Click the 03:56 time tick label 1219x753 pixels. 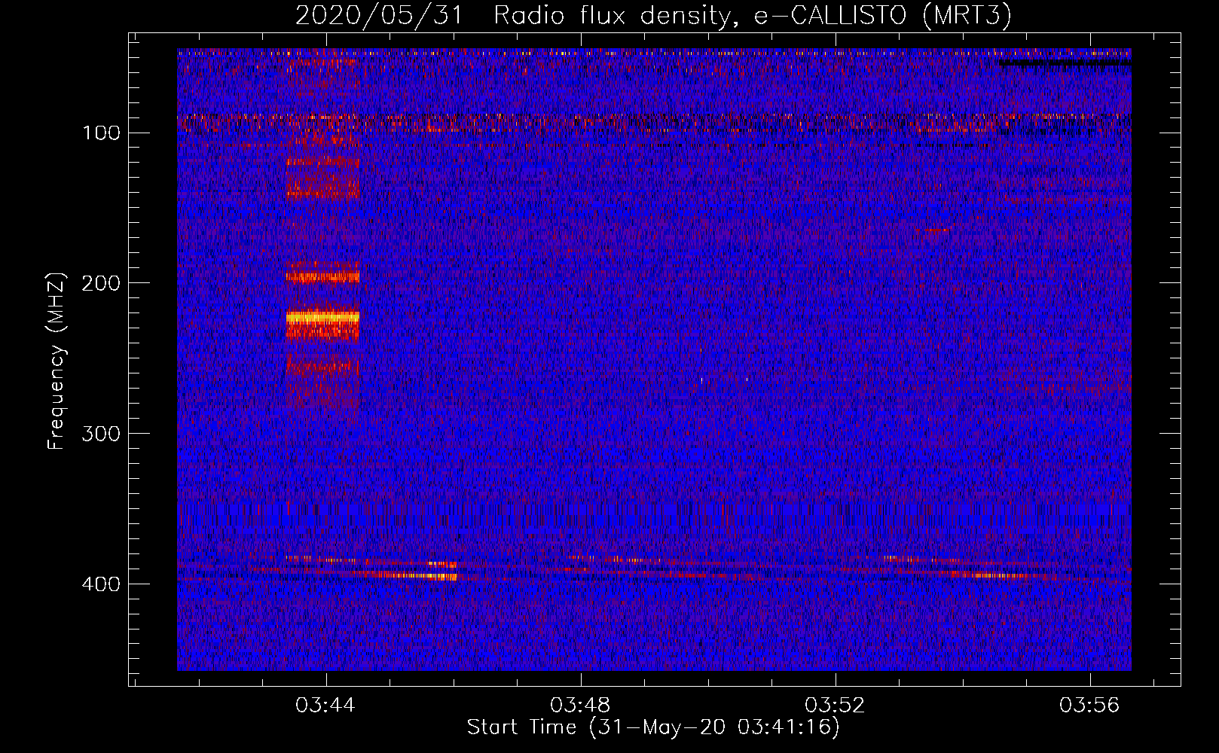coord(1089,706)
